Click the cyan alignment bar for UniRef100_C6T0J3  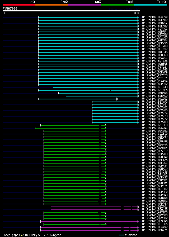[96, 87]
